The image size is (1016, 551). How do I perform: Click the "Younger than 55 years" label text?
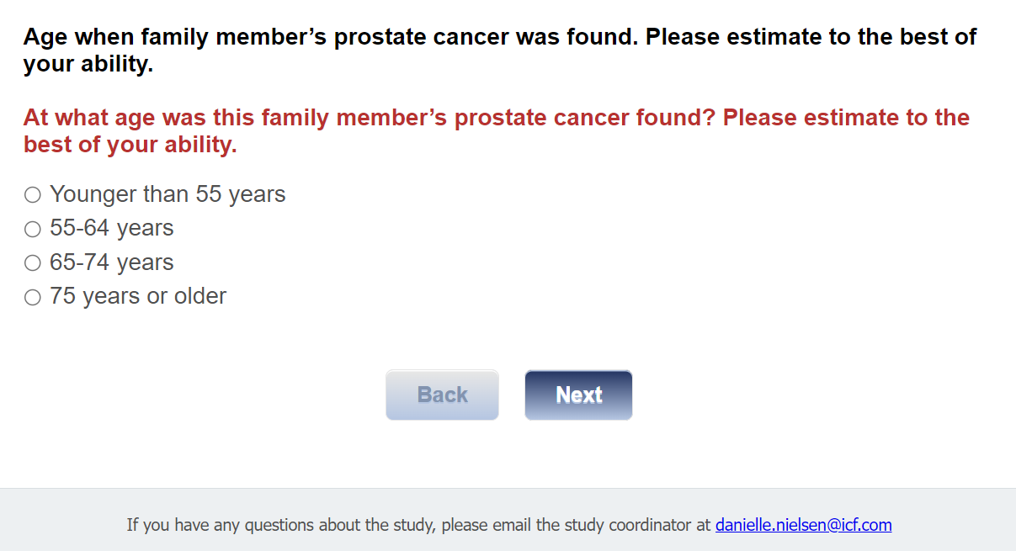(x=168, y=194)
